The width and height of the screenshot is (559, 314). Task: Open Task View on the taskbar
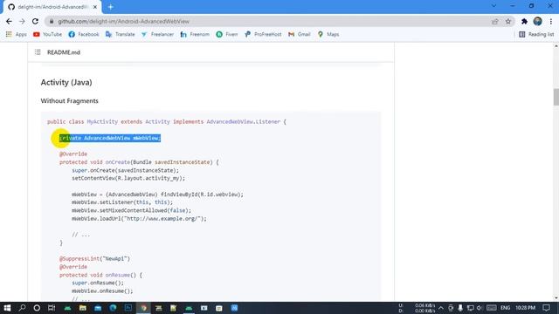52,308
